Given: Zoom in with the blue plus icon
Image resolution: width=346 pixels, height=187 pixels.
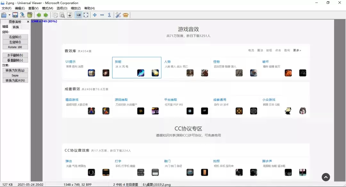Looking at the screenshot, I should [95, 15].
